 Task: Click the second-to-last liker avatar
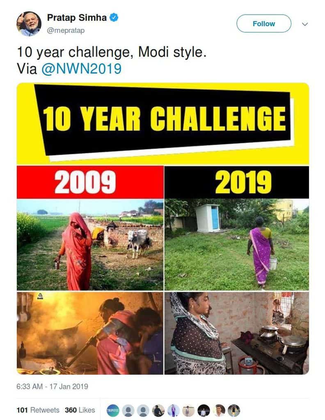(219, 410)
